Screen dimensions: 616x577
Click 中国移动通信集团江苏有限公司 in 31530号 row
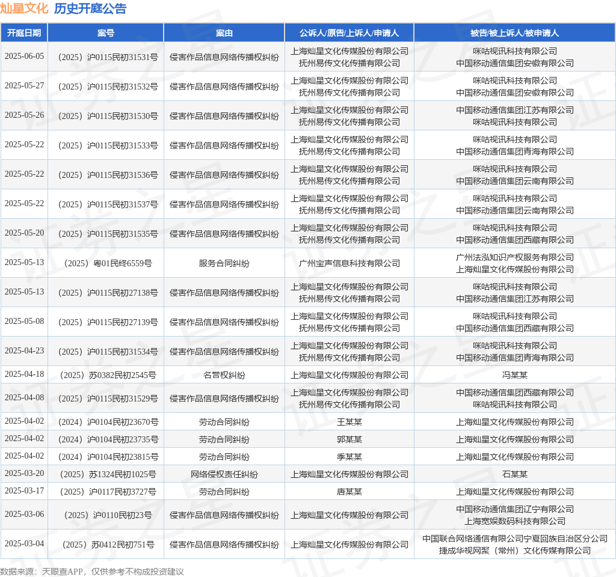(515, 111)
